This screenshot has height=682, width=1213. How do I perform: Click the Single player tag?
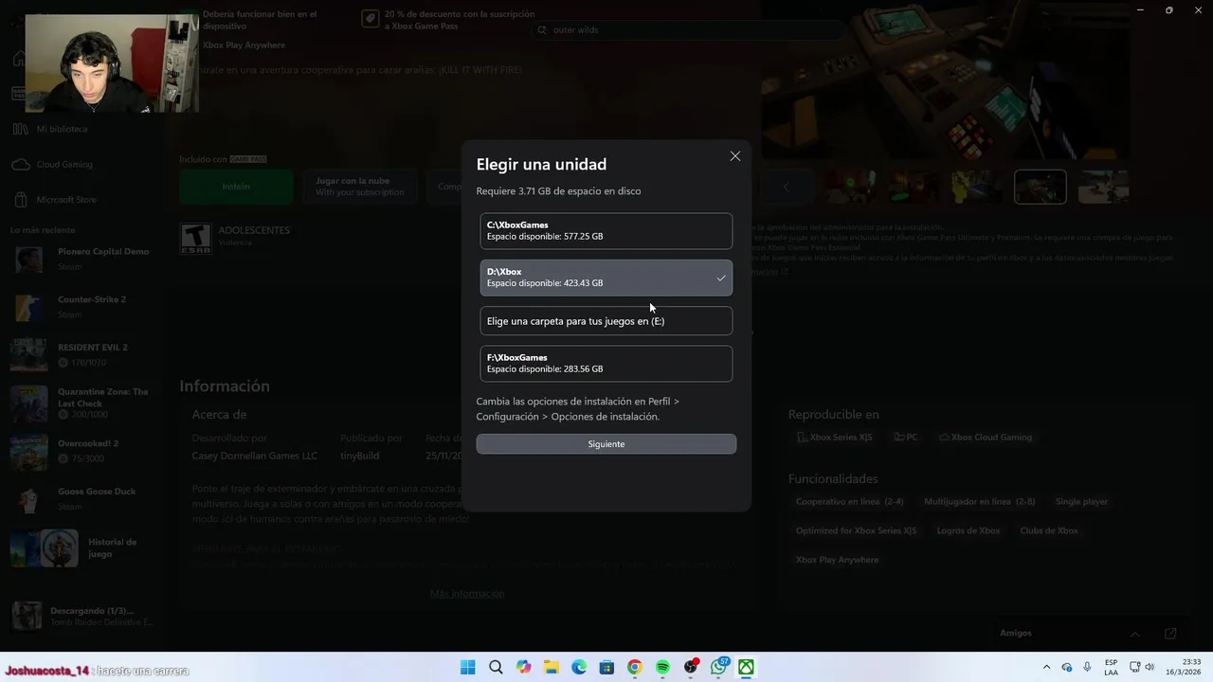(1081, 501)
